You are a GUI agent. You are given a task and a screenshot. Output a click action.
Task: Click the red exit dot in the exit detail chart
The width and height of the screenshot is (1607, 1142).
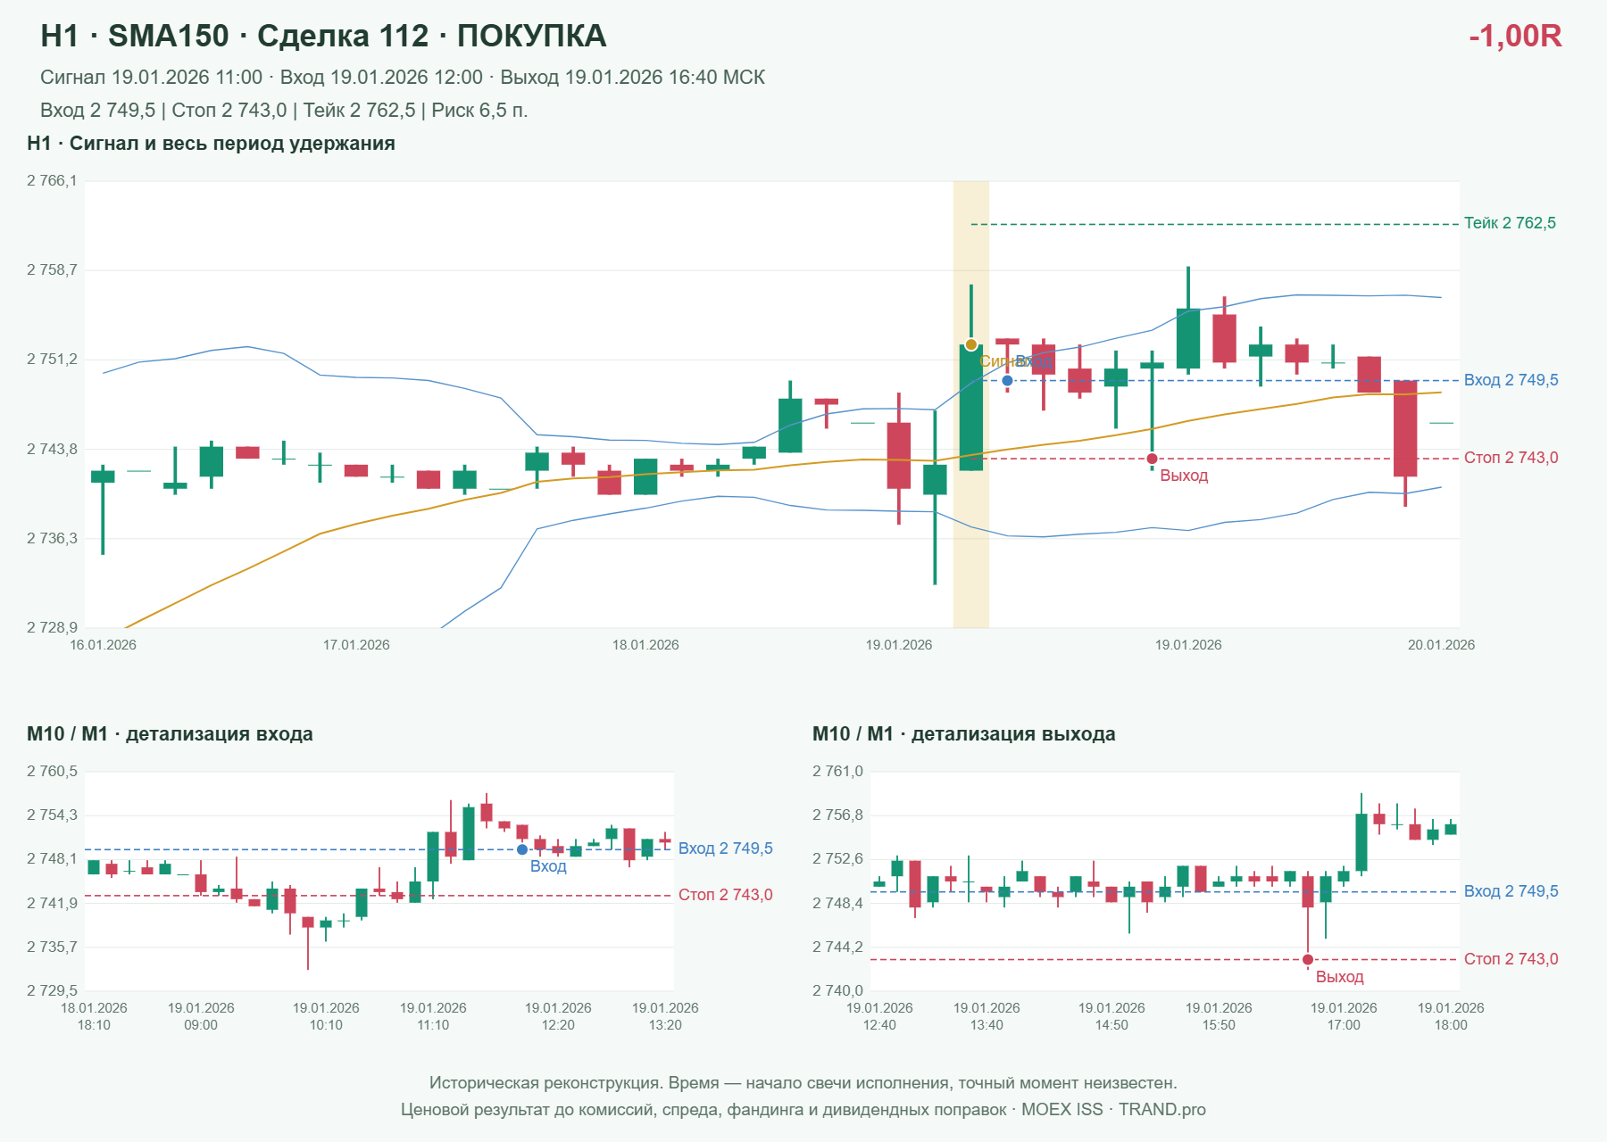point(1308,960)
